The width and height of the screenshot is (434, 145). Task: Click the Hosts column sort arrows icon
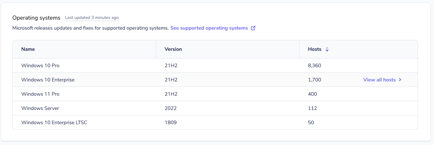click(x=327, y=49)
